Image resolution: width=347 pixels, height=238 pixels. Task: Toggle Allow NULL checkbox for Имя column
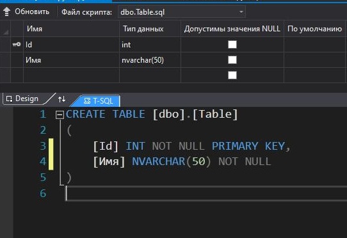point(232,59)
